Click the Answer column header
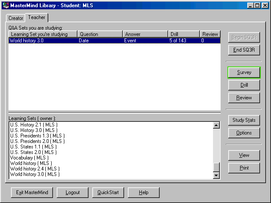The height and width of the screenshot is (203, 271). tap(145, 34)
